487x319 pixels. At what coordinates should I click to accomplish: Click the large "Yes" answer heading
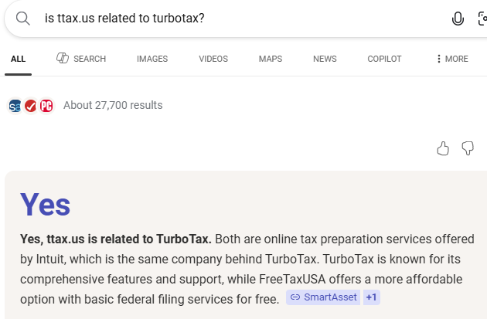tap(46, 205)
